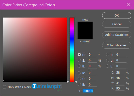The width and height of the screenshot is (134, 96).
Task: Click the Cancel button
Action: [117, 24]
